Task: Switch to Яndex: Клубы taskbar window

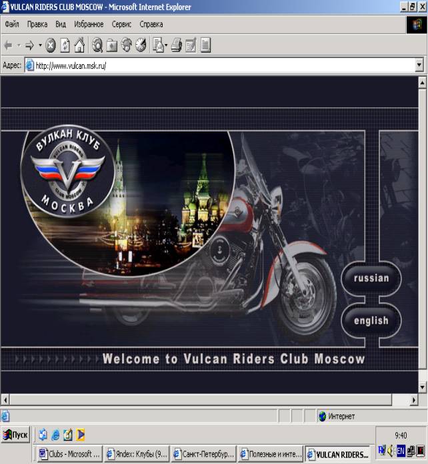Action: [x=137, y=454]
